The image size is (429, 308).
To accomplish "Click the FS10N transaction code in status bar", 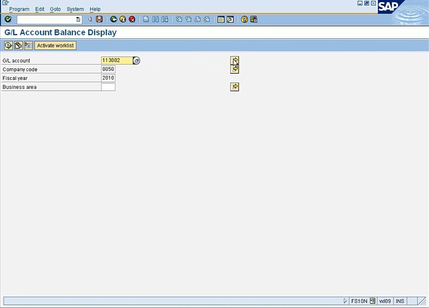I will 359,301.
